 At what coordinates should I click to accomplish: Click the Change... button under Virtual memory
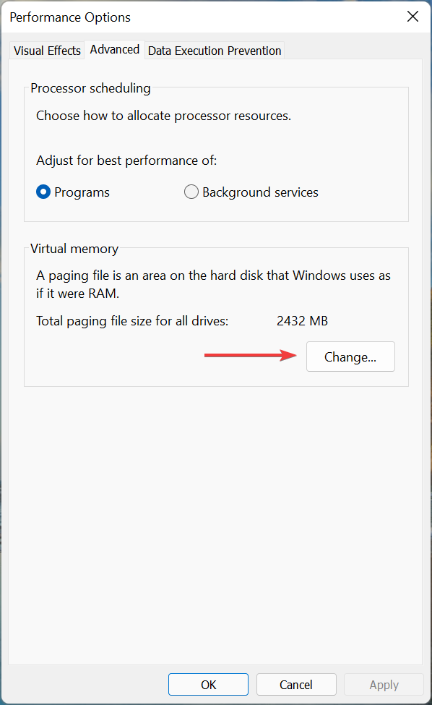pyautogui.click(x=350, y=356)
